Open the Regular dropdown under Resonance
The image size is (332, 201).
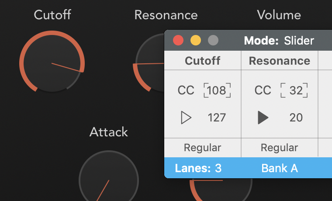click(x=279, y=148)
